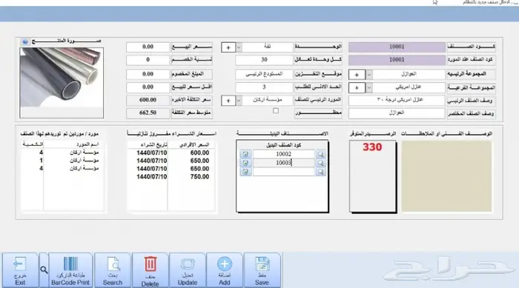The width and height of the screenshot is (519, 288).
Task: Click the units-per-package field 30
Action: [x=264, y=60]
